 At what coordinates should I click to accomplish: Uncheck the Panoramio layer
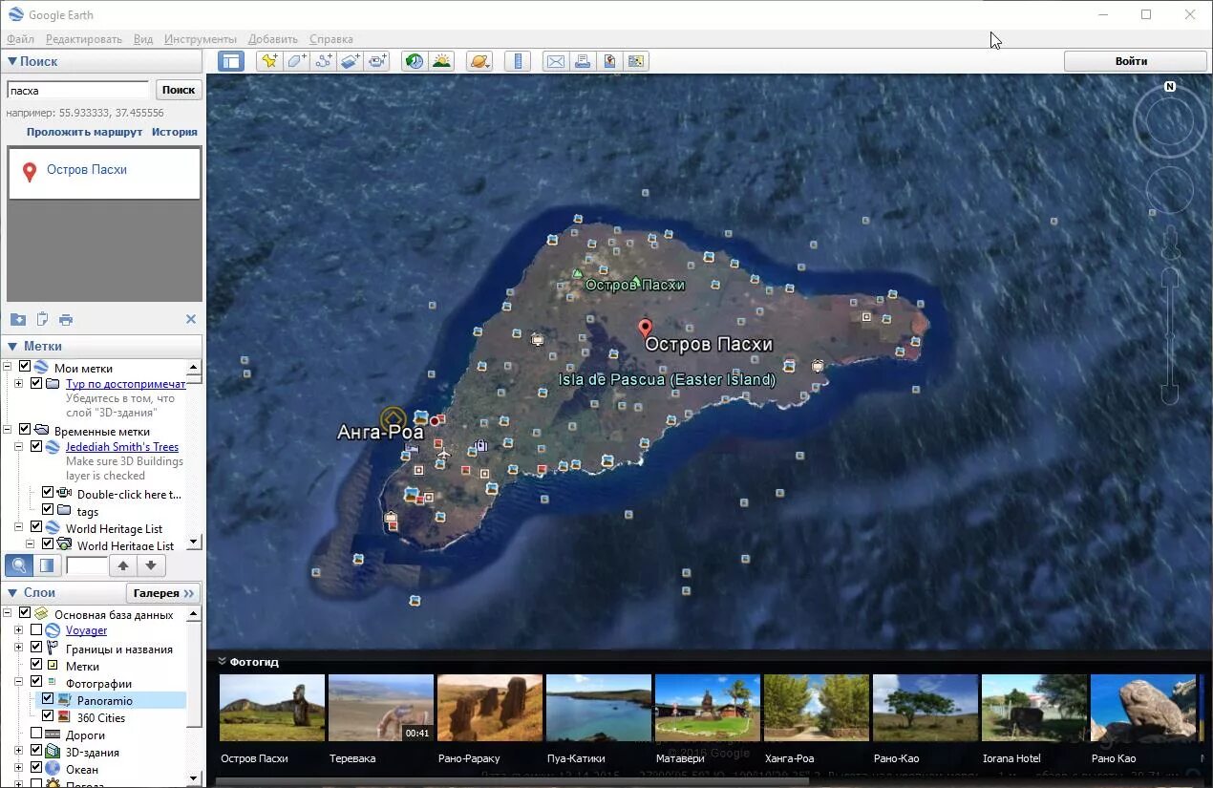pos(48,699)
